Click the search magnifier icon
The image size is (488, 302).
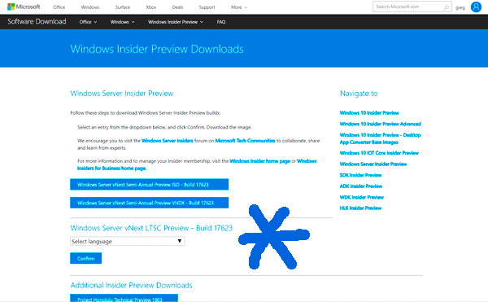pyautogui.click(x=447, y=7)
